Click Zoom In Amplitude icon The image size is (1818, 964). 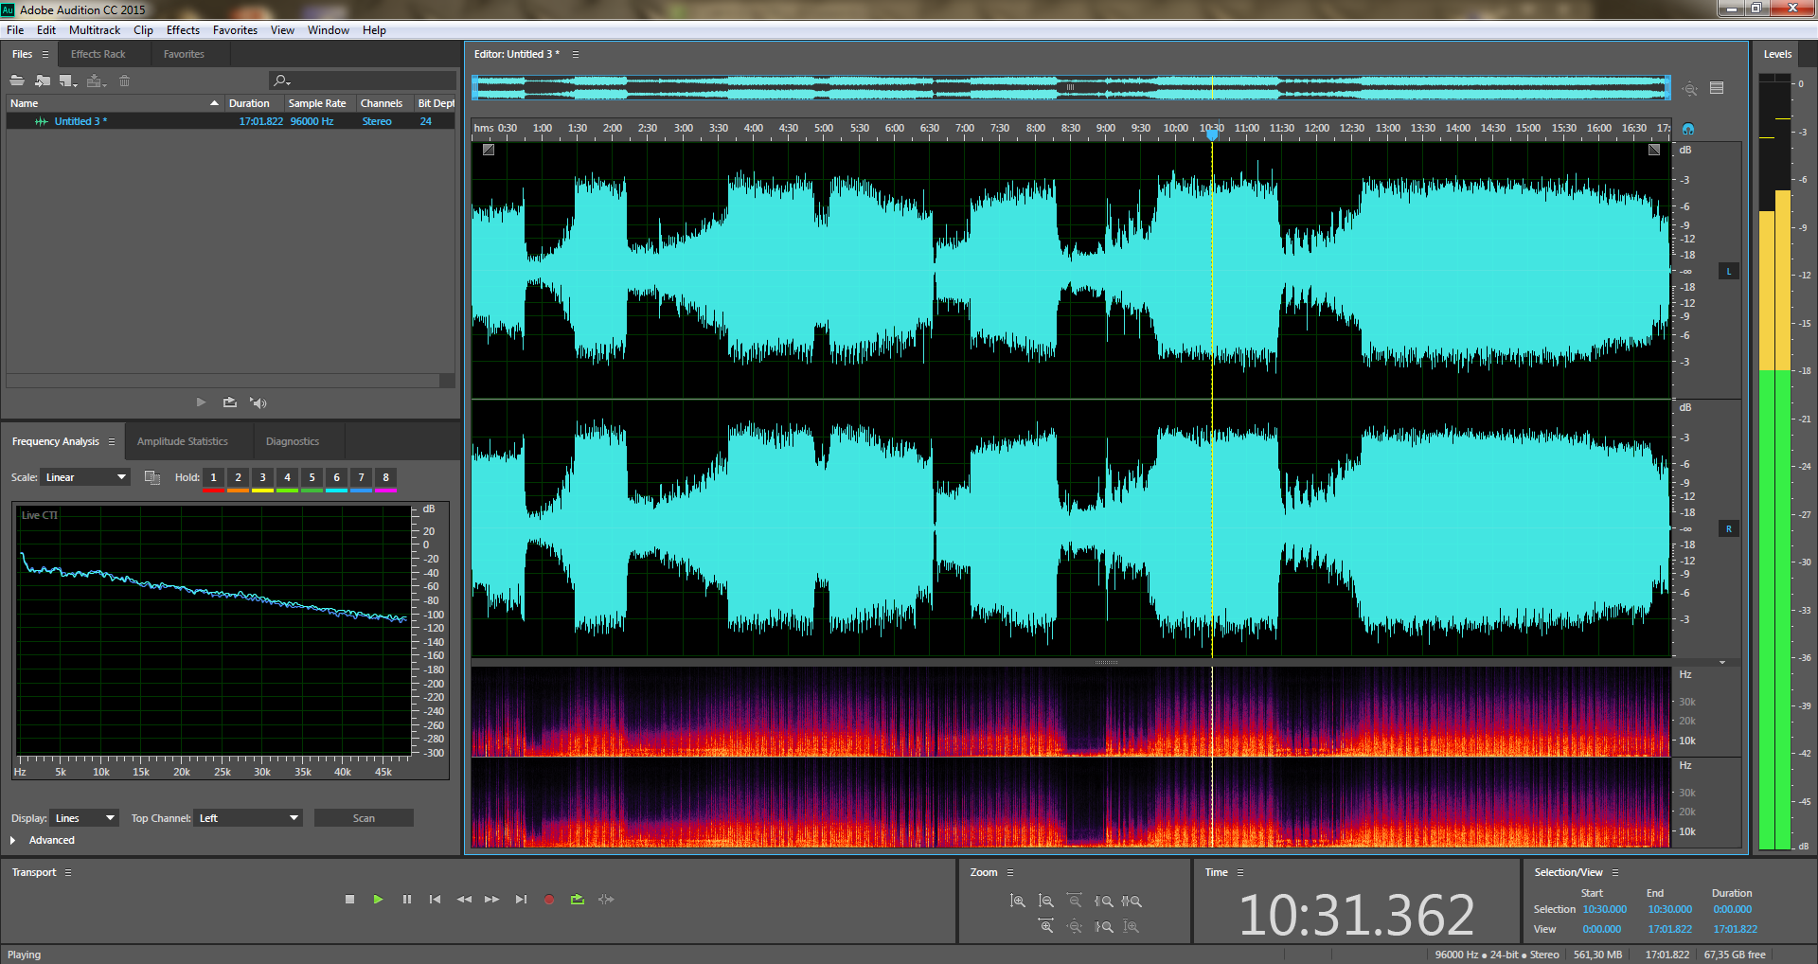(x=1018, y=902)
